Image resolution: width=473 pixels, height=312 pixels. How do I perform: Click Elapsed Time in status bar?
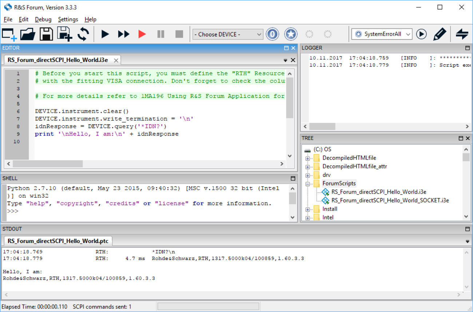click(35, 307)
